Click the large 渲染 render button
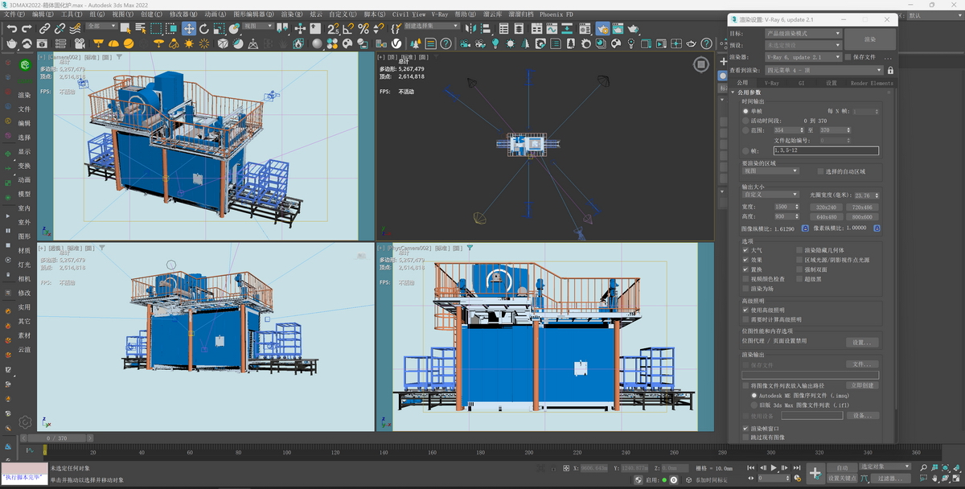 pos(869,39)
